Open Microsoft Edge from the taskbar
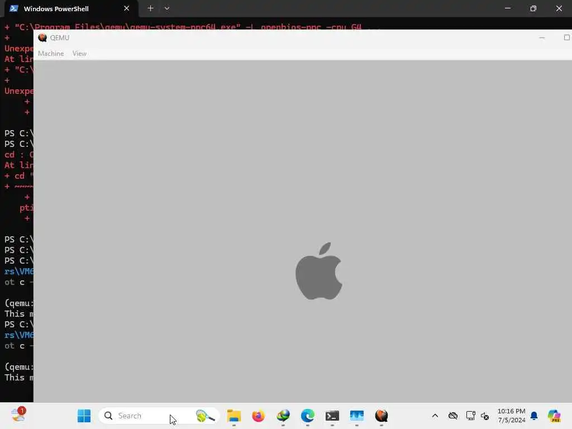Screen dimensions: 572x429 pos(308,416)
